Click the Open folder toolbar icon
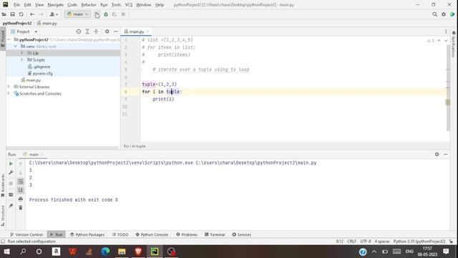The image size is (458, 258). pos(4,14)
